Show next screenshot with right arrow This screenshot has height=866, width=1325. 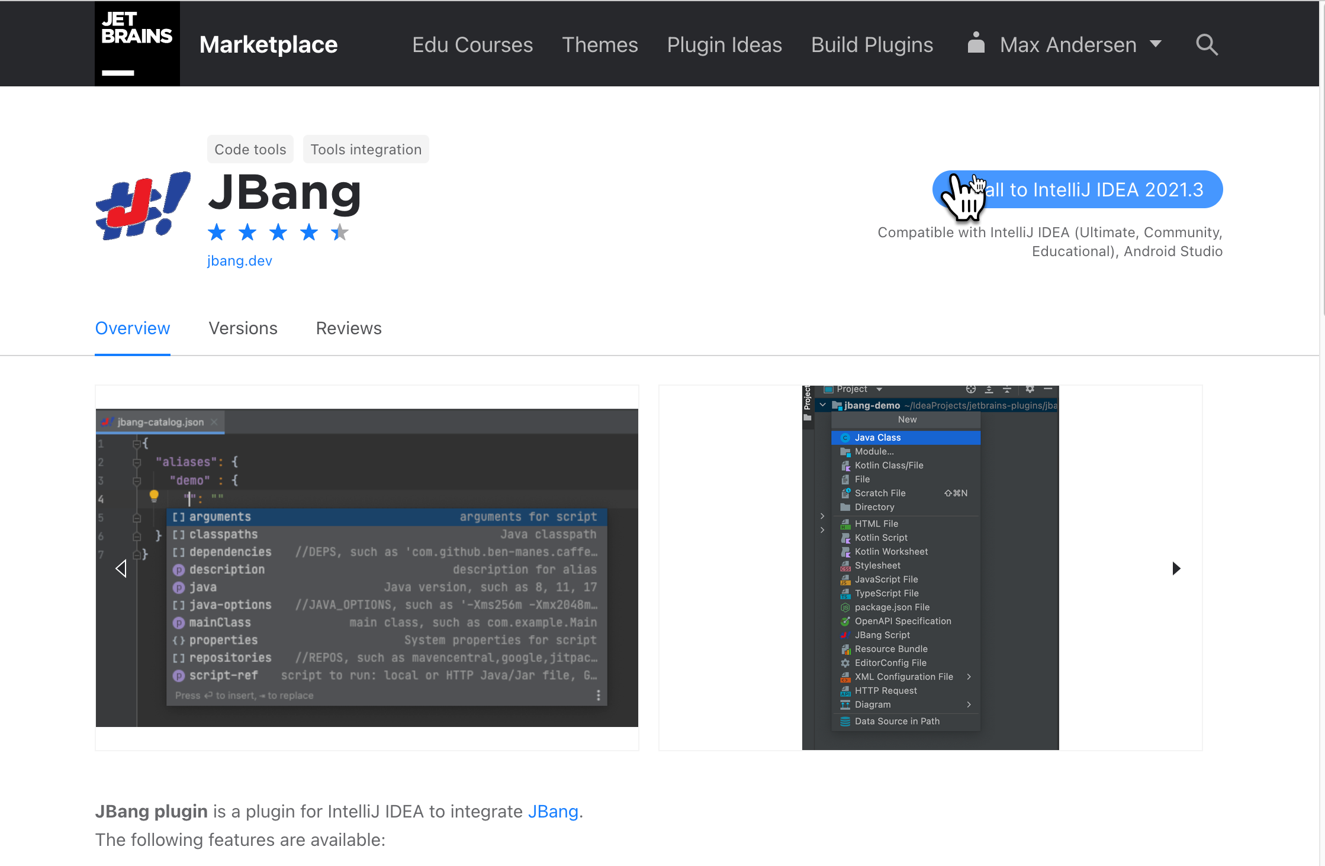(1176, 568)
